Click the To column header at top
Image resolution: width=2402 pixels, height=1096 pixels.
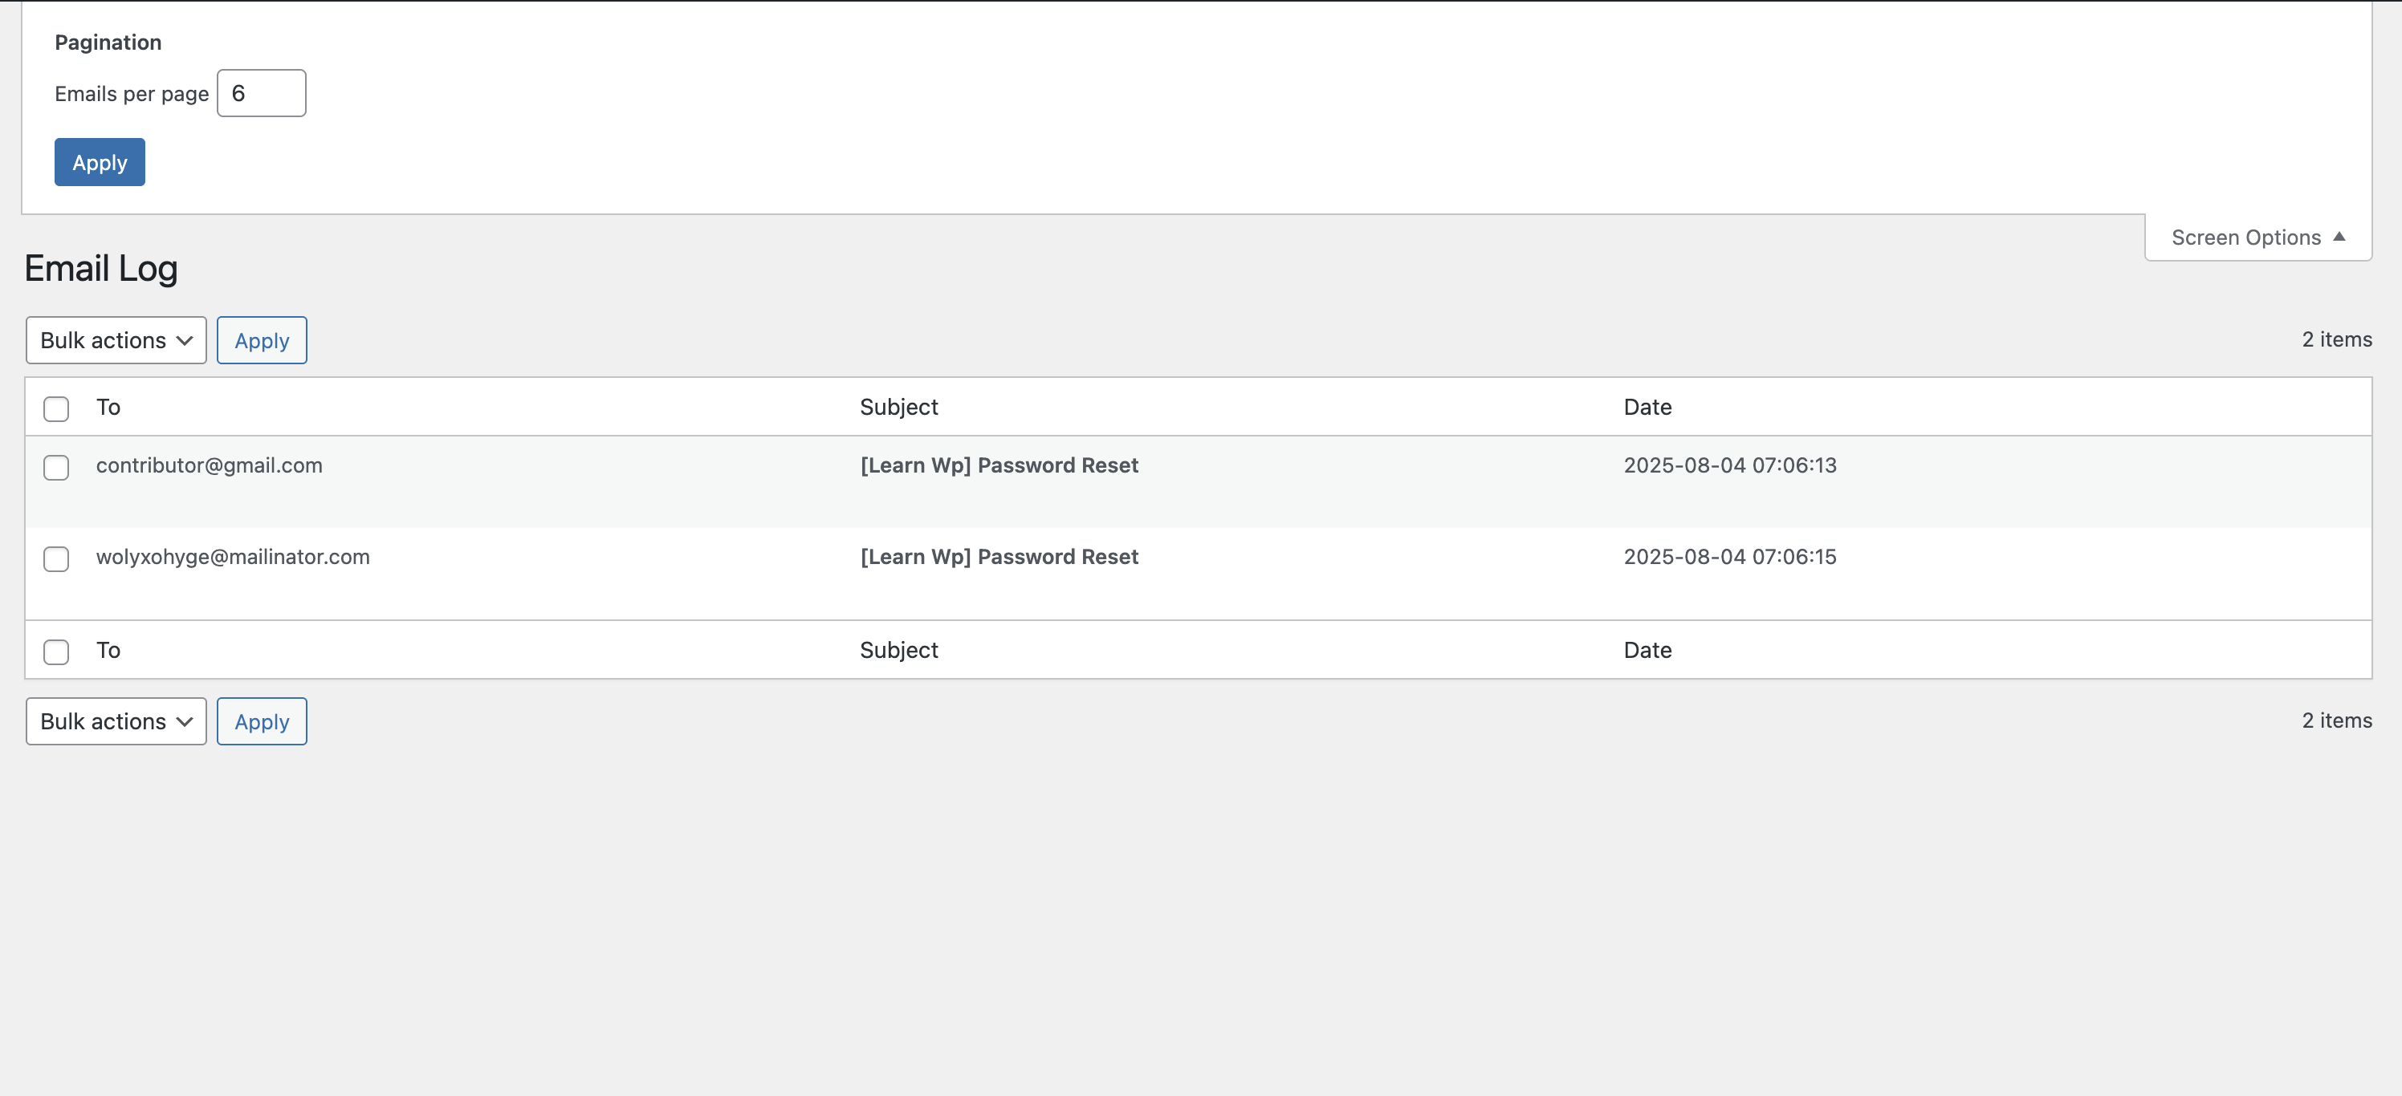click(x=108, y=408)
